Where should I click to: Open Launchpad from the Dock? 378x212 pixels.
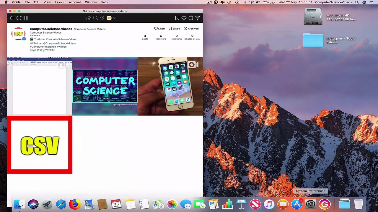point(47,204)
